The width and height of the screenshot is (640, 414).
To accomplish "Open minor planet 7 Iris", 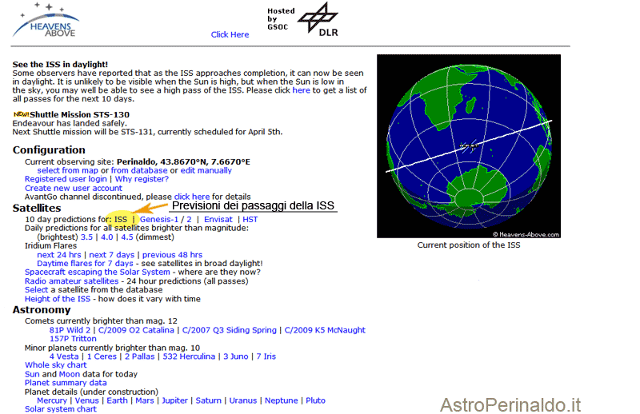I will click(x=266, y=356).
